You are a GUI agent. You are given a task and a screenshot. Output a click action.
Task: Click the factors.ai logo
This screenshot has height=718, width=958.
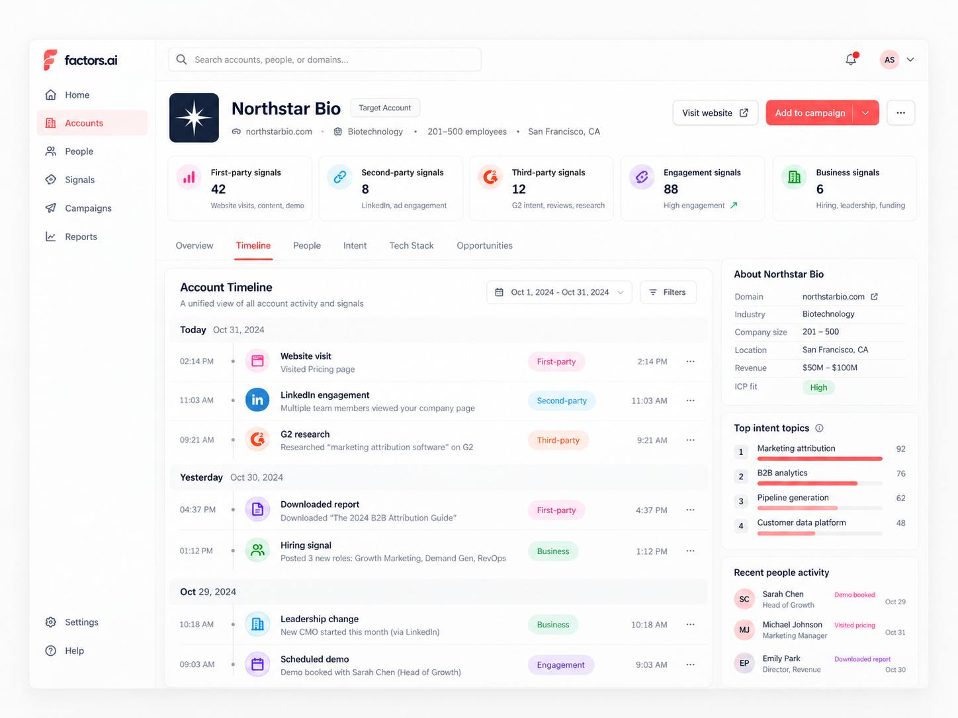80,60
